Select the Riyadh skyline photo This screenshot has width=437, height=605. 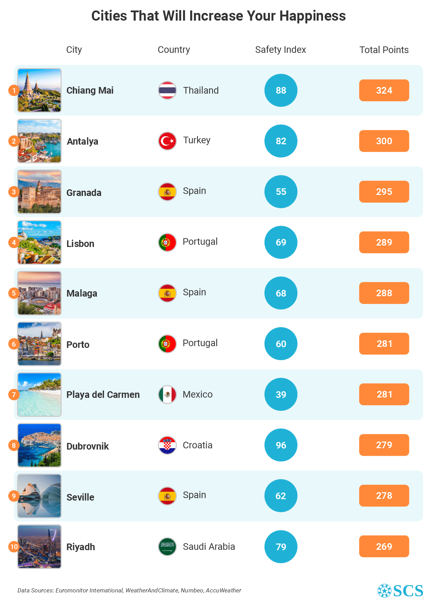[x=40, y=547]
